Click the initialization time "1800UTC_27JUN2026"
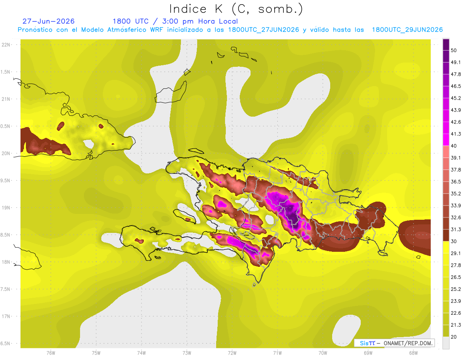 [x=264, y=30]
